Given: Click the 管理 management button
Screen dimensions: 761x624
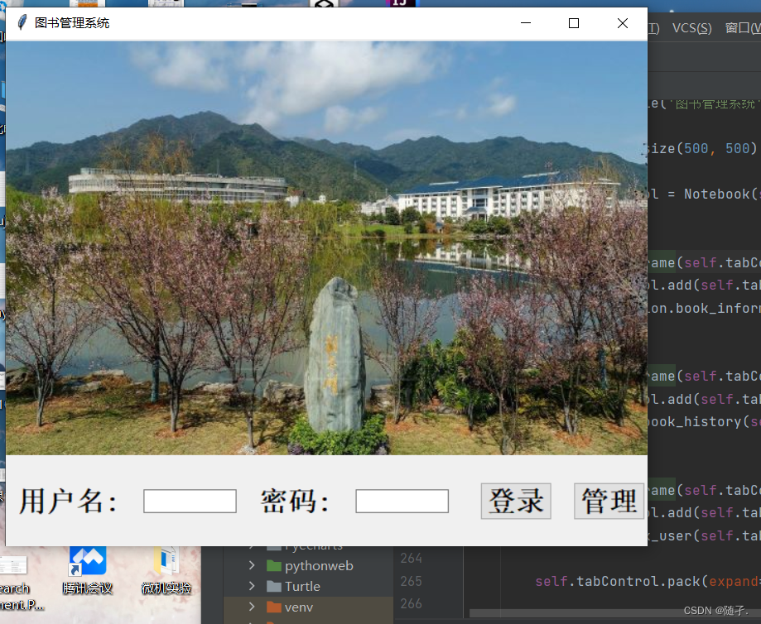Looking at the screenshot, I should coord(610,501).
